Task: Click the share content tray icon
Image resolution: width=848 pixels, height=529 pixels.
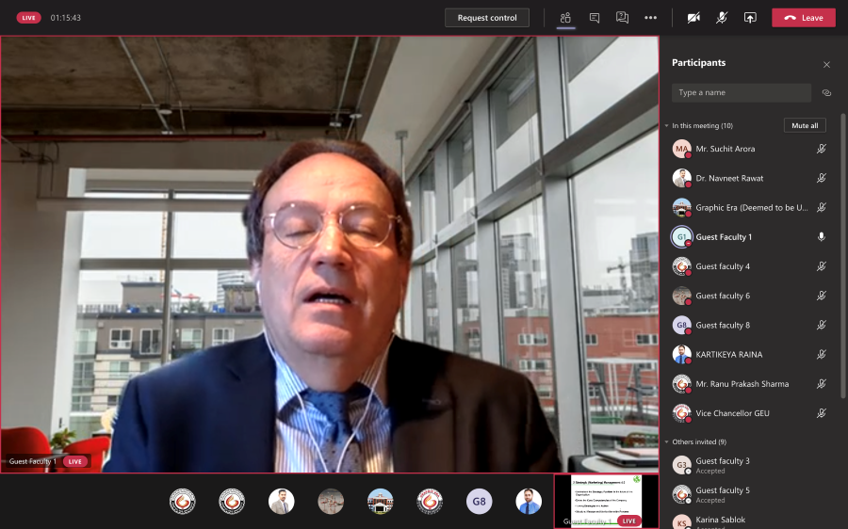Action: coord(750,18)
